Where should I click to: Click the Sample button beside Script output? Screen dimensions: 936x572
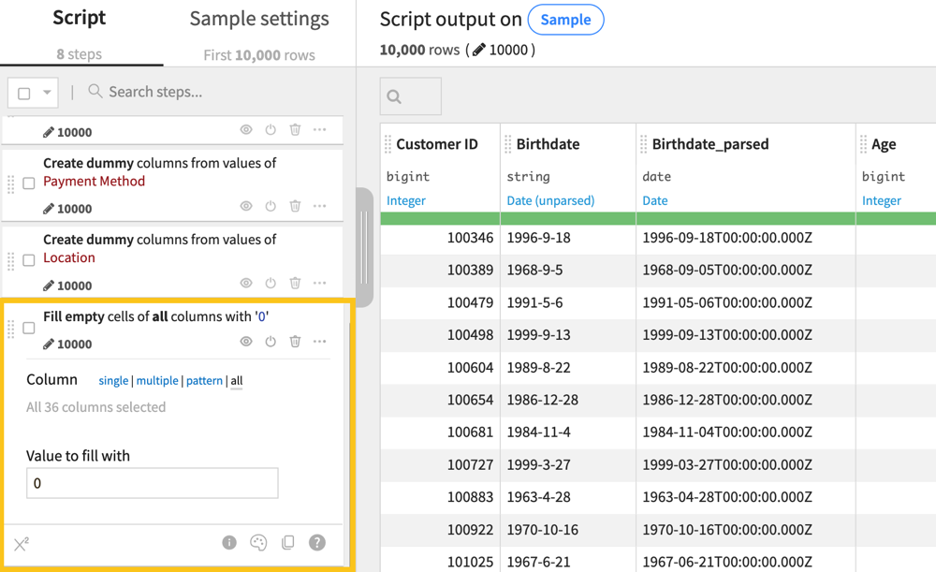coord(565,20)
